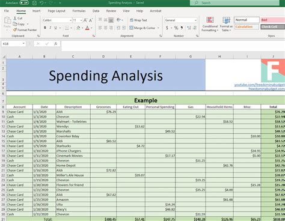285x221 pixels.
Task: Toggle the AutoSave switch
Action: click(x=24, y=3)
